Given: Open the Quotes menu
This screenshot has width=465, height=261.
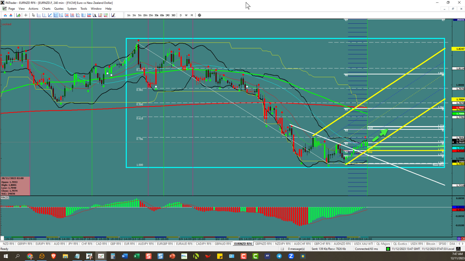Looking at the screenshot, I should pyautogui.click(x=59, y=9).
